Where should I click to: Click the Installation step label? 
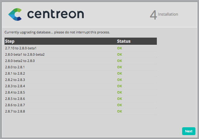pyautogui.click(x=168, y=14)
